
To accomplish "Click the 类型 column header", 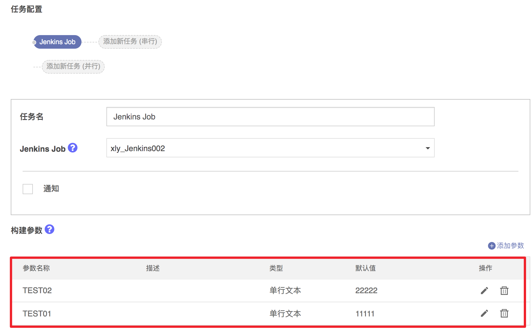I will (276, 268).
